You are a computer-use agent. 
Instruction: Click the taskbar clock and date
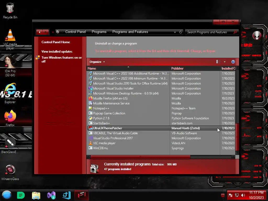click(x=256, y=195)
